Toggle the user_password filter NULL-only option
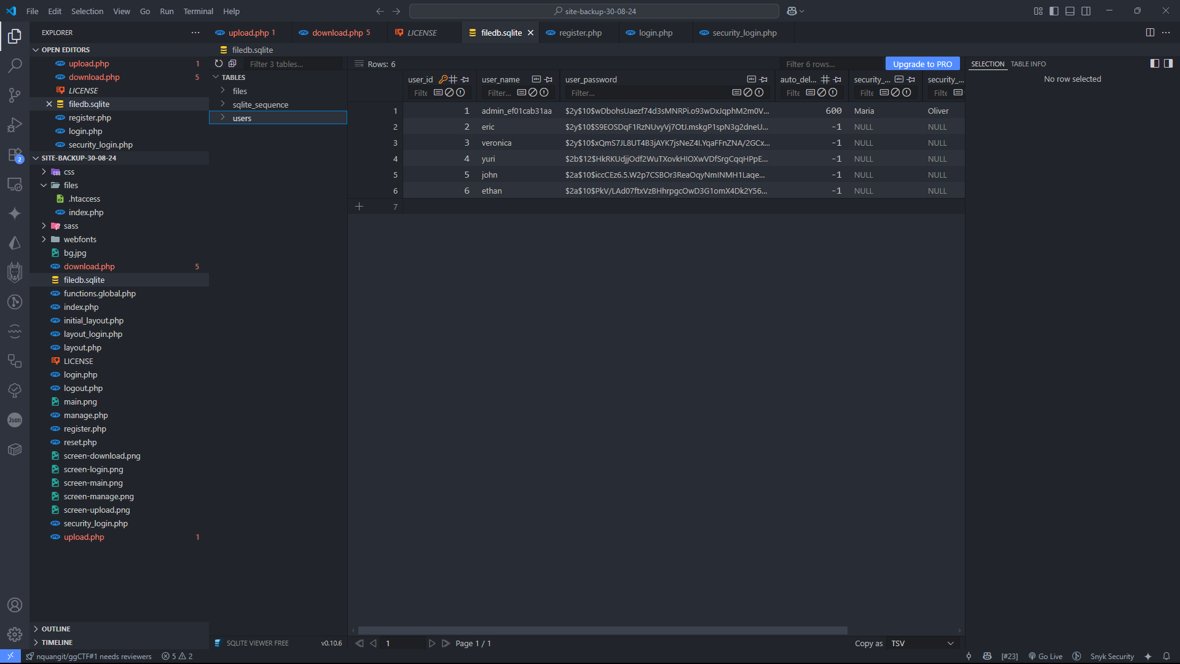 (748, 93)
